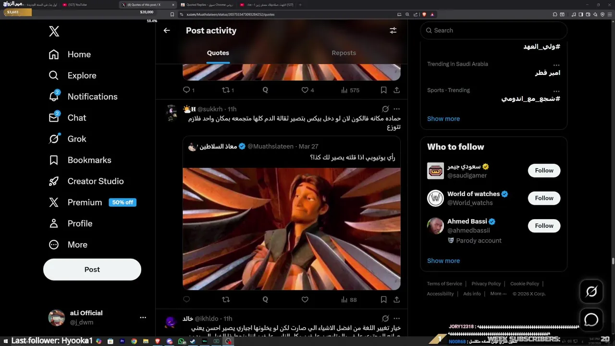615x346 pixels.
Task: Go to Profile in the sidebar
Action: [70, 223]
